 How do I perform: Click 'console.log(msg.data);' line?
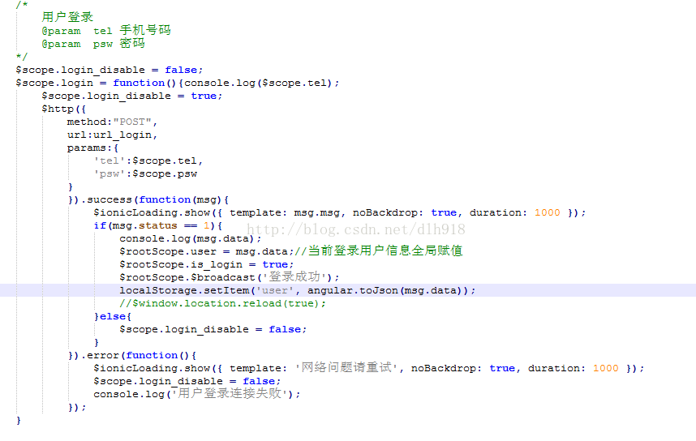tap(191, 238)
